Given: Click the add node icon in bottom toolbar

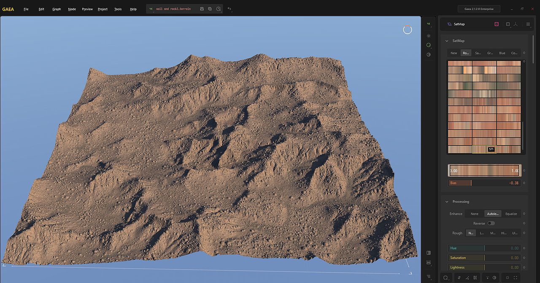Looking at the screenshot, I should (445, 278).
